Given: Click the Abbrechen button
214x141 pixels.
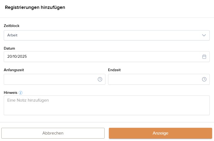Looking at the screenshot, I should [x=53, y=133].
